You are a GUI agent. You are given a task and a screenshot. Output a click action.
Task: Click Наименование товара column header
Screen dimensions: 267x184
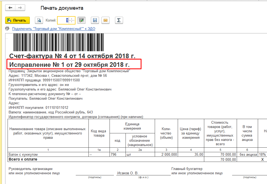pos(48,133)
